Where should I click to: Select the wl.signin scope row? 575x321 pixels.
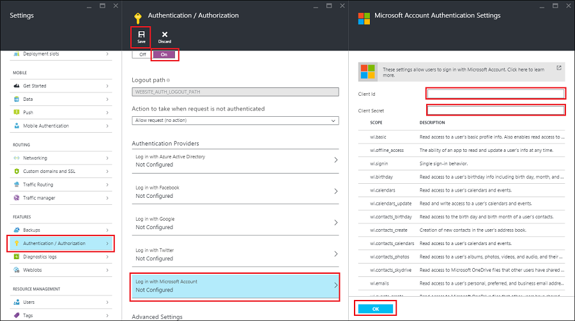tap(461, 163)
